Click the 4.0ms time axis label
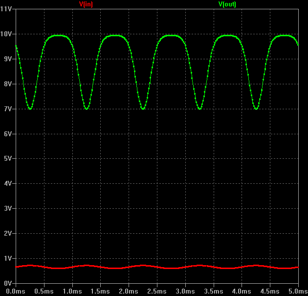The height and width of the screenshot is (296, 308). pos(242,291)
